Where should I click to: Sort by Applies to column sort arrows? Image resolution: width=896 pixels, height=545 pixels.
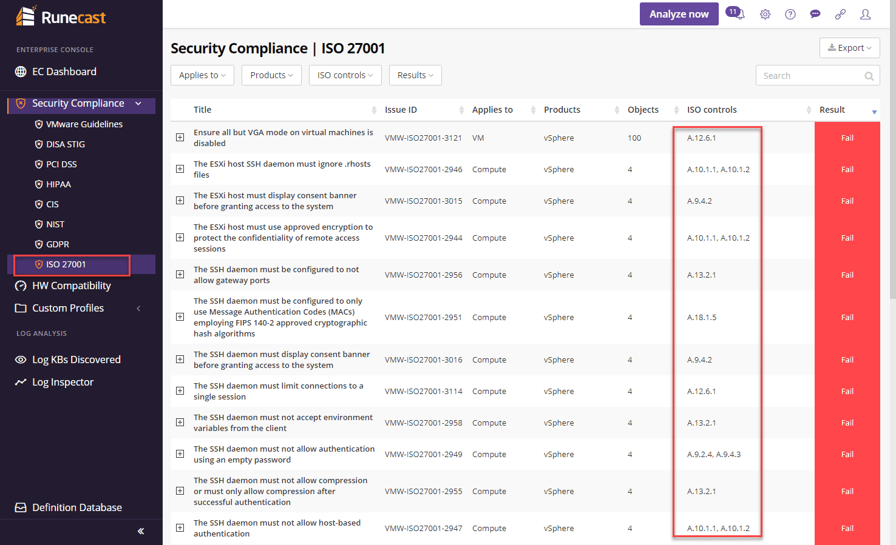(x=533, y=110)
